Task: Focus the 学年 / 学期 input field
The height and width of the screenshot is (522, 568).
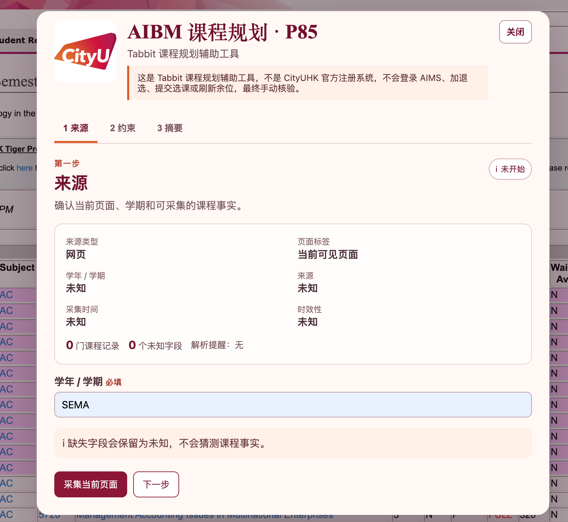Action: click(x=293, y=405)
